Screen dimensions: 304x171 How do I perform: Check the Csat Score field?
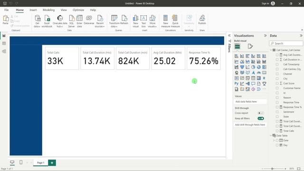(x=277, y=84)
